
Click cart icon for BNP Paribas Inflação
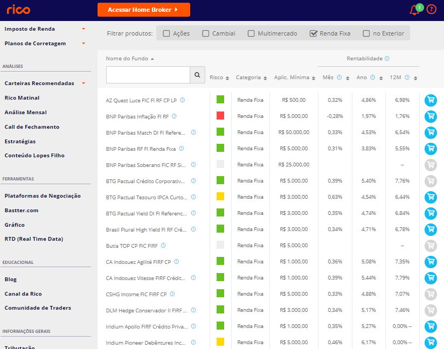pos(431,116)
